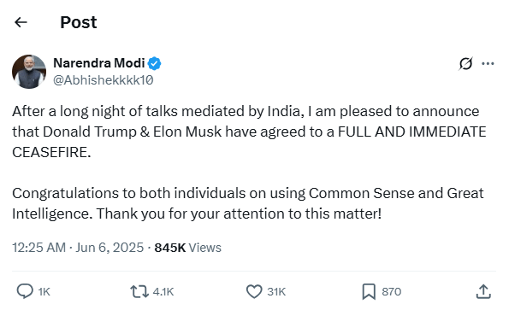Screen dimensions: 509x310
Task: Open the profile picture avatar
Action: (29, 72)
